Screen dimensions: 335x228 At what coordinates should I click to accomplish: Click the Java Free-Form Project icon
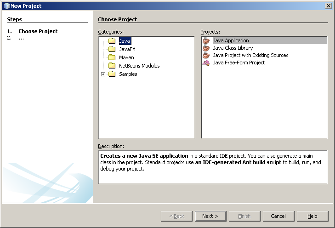pos(206,63)
